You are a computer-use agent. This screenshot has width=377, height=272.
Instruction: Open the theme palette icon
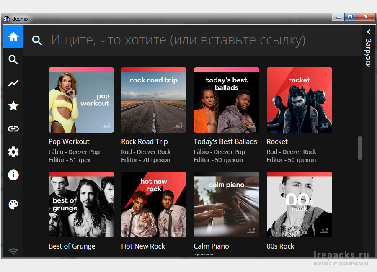(13, 205)
